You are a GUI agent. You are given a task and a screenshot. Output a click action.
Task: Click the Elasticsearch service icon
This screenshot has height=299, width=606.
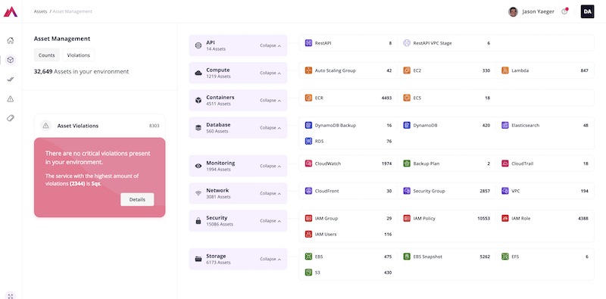(505, 125)
